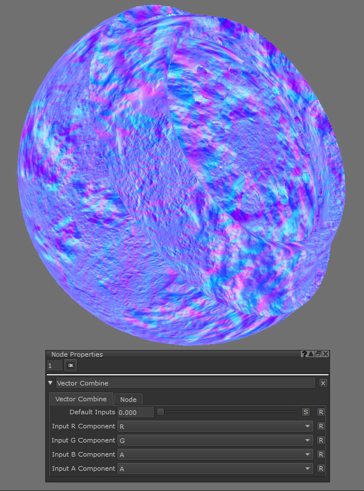Reset Default Inputs with the R button

click(x=321, y=412)
